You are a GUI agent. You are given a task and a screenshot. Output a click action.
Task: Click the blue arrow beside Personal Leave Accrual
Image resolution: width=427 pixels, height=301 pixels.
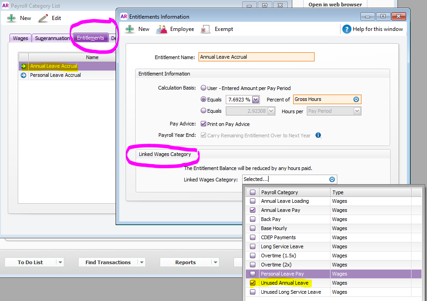click(x=23, y=75)
